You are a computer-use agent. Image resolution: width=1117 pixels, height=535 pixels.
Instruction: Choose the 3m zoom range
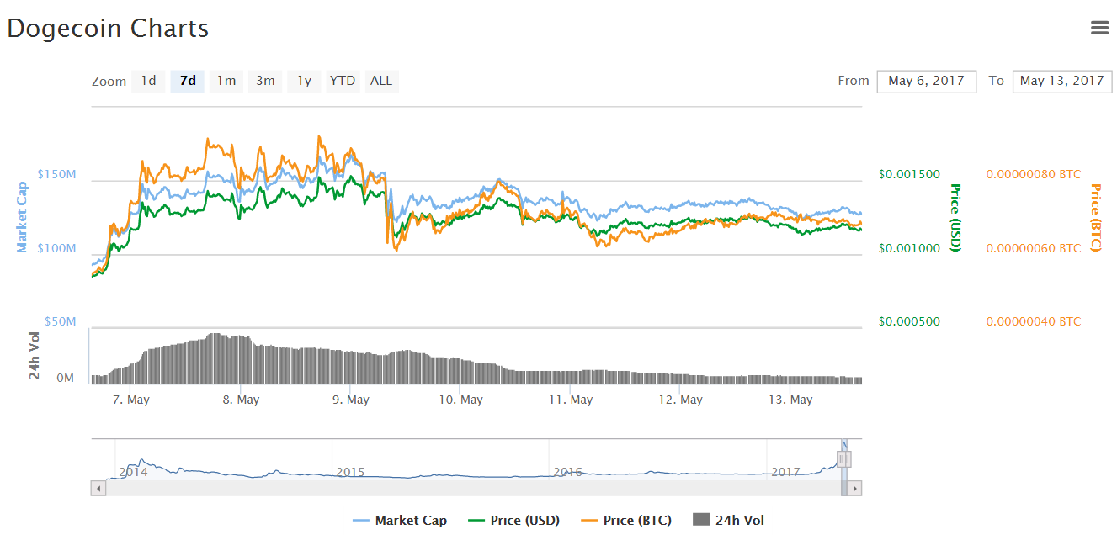(x=265, y=81)
